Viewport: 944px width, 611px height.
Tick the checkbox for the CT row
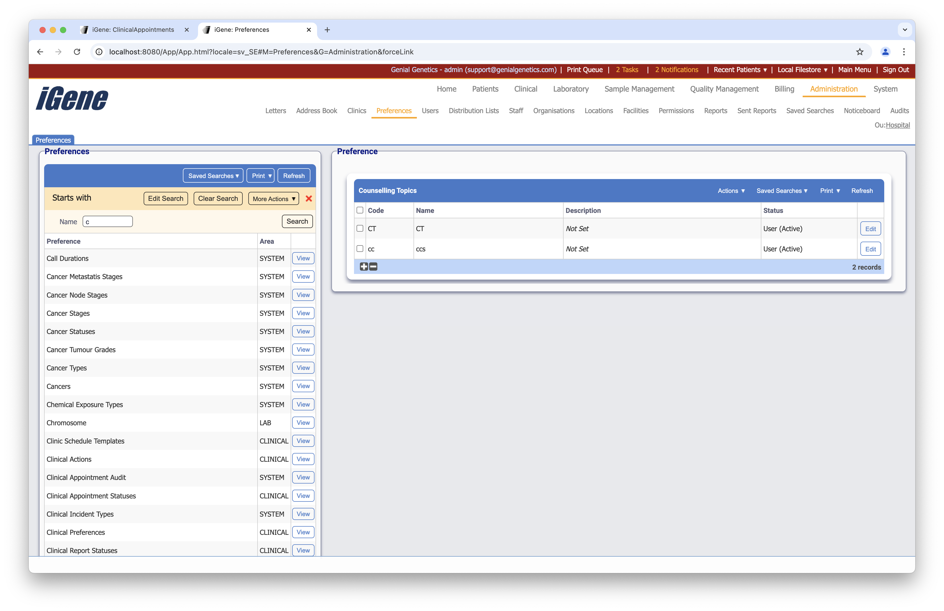coord(360,228)
